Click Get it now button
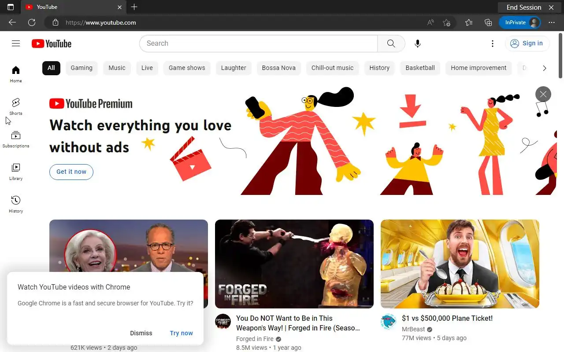 [x=71, y=172]
